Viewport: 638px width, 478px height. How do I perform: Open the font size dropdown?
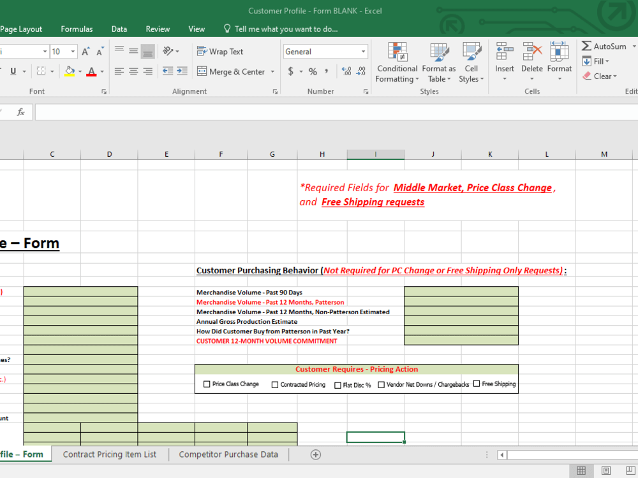pyautogui.click(x=73, y=52)
